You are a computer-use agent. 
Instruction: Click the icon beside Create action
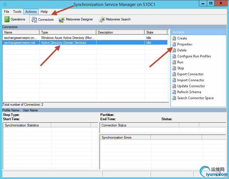174,38
